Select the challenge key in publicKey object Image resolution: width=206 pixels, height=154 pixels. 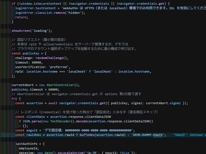tap(23, 58)
